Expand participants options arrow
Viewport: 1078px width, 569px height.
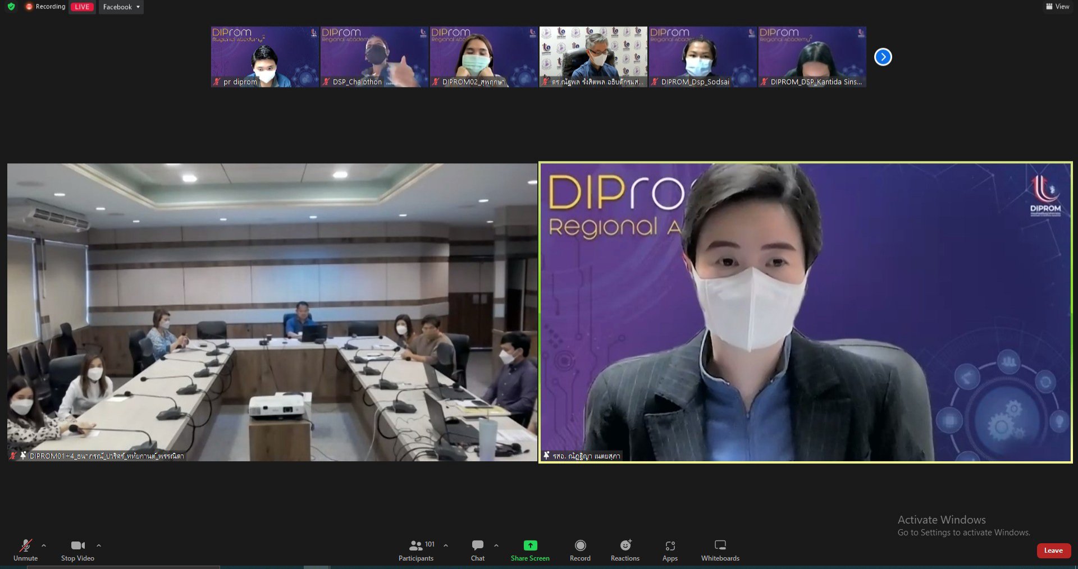(446, 545)
